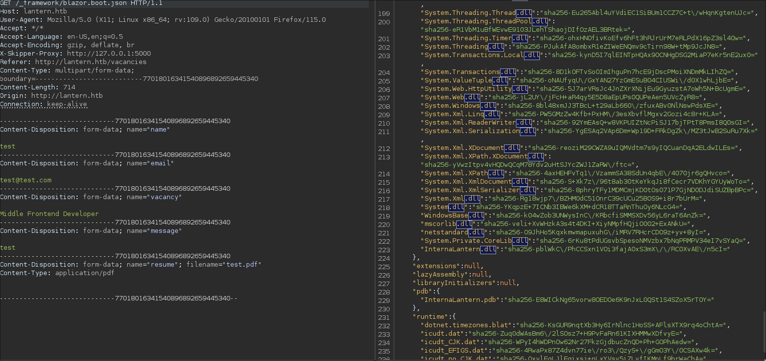Select the InternaLantern.dll key
Screen dimensions: 766x361
point(461,249)
